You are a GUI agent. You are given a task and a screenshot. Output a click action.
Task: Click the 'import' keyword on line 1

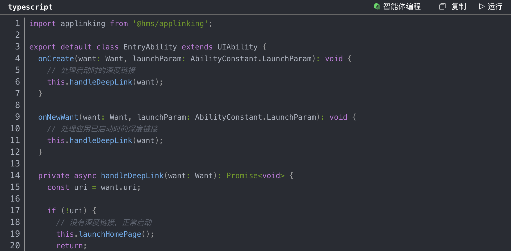coord(43,24)
